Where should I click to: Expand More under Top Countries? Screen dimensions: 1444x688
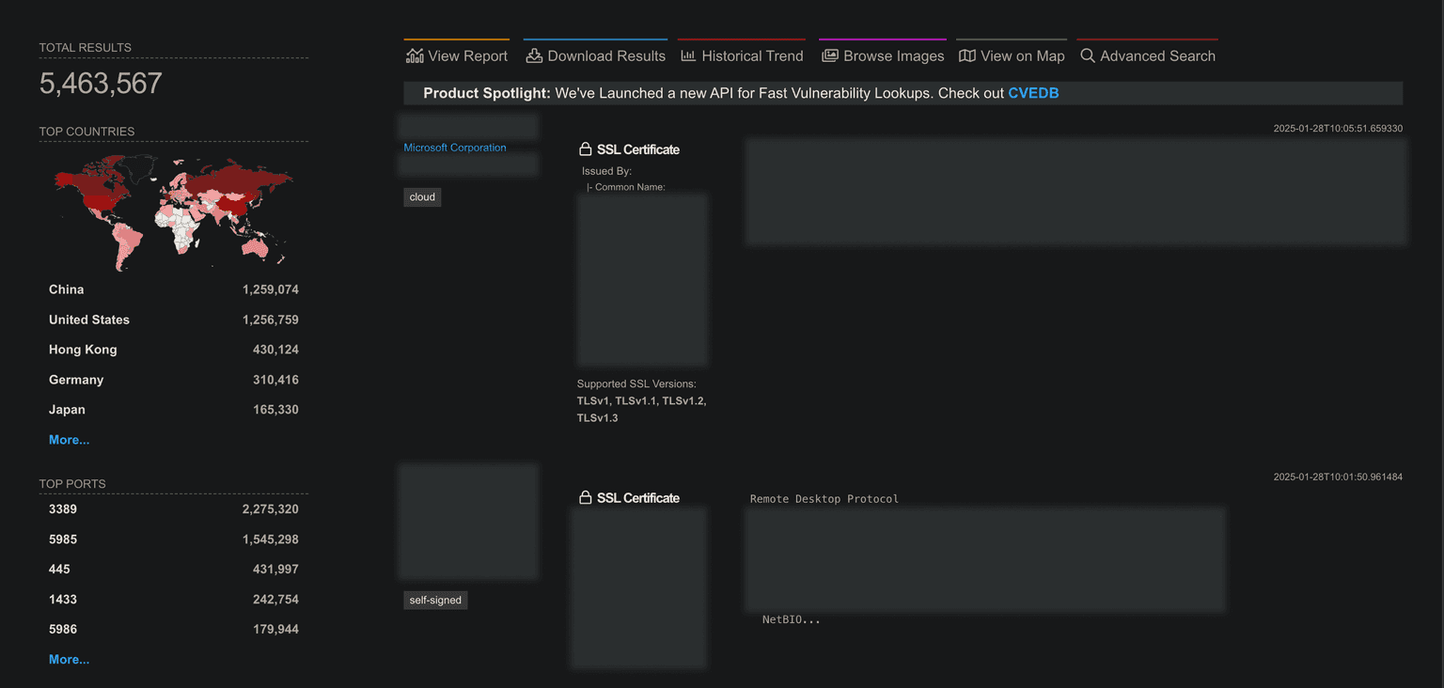click(x=69, y=440)
